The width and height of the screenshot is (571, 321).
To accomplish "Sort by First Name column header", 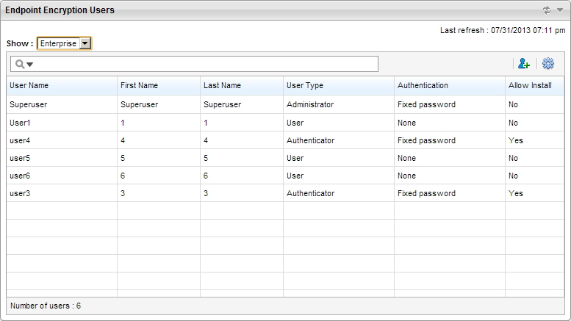I will (139, 86).
